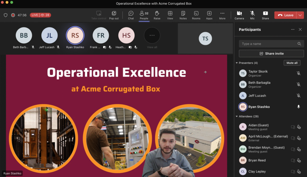Pop out the shared content

click(x=114, y=15)
